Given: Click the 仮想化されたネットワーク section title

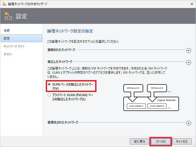Looking at the screenshot, I should pyautogui.click(x=63, y=122).
